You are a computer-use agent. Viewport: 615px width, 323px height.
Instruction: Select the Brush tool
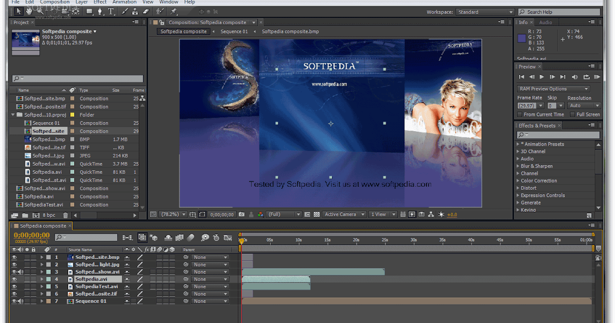coord(125,11)
